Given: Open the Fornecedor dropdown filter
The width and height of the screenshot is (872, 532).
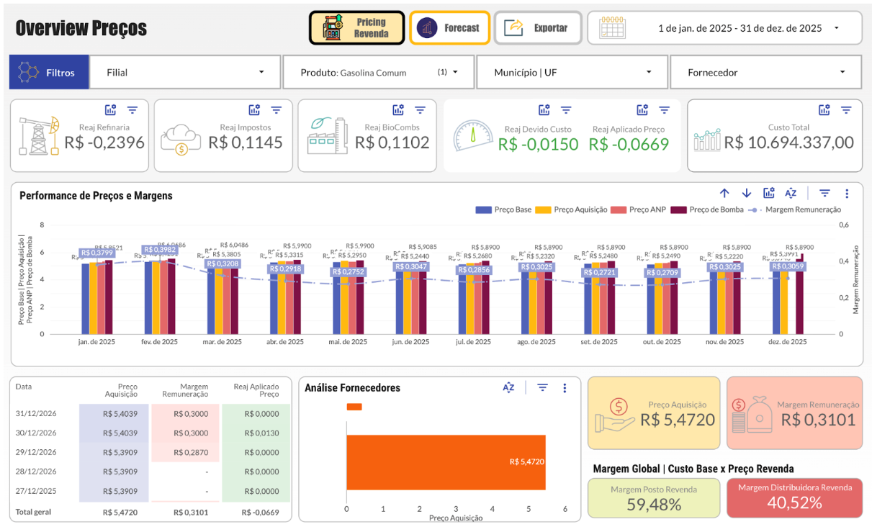Looking at the screenshot, I should (765, 72).
